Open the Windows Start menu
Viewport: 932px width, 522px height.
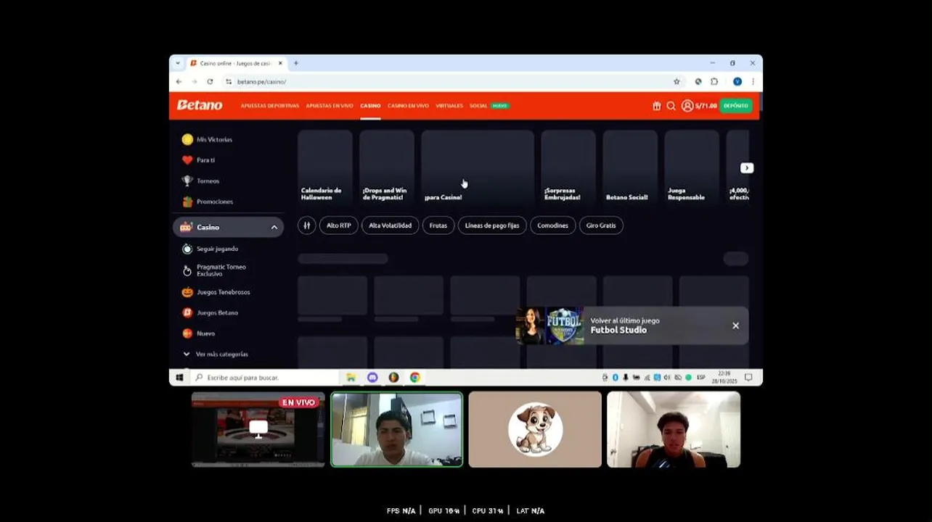click(179, 378)
